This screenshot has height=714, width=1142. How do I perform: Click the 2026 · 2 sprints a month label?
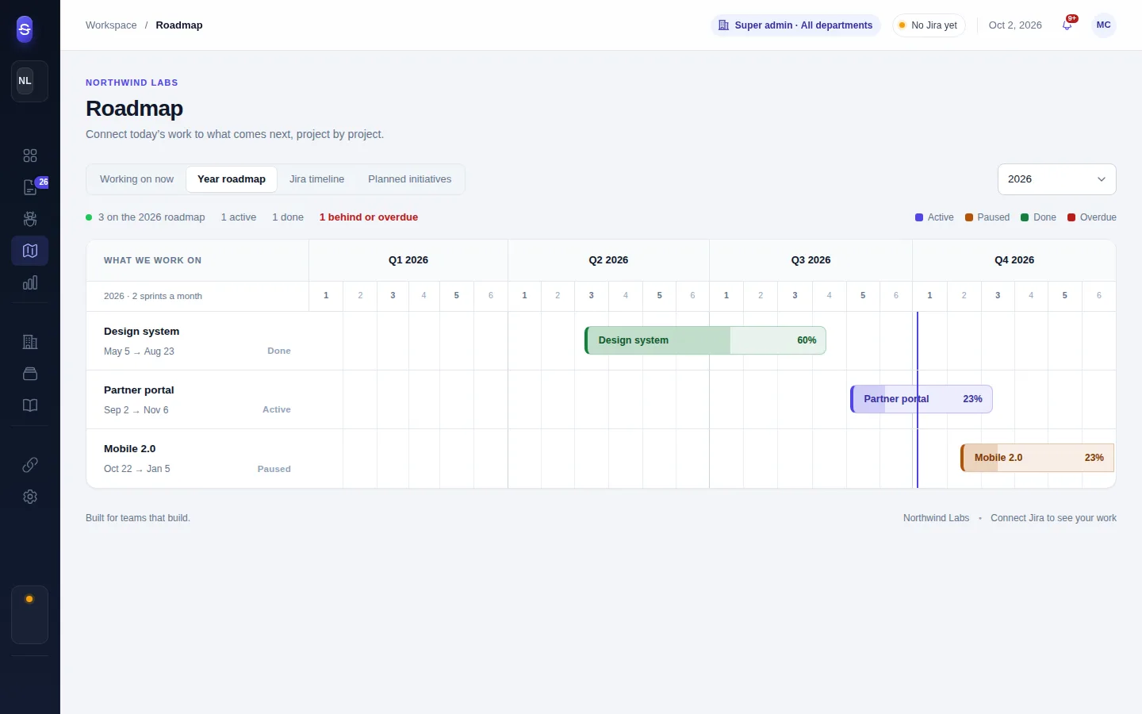point(153,296)
